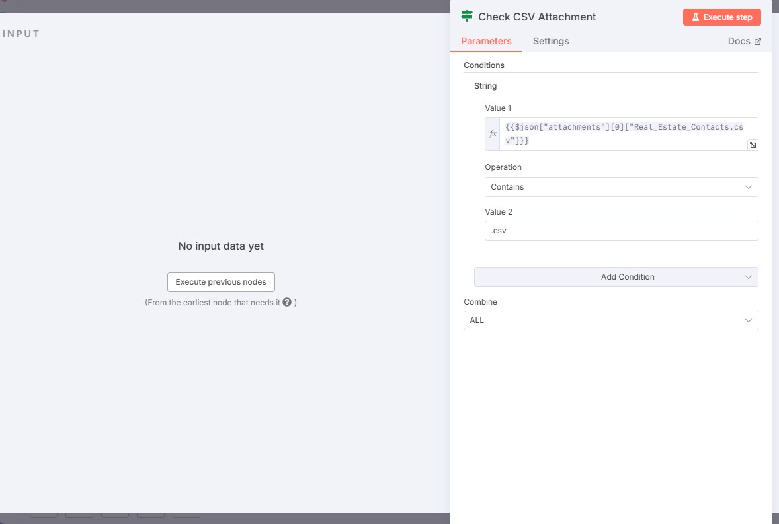Click the INPUT panel heading
This screenshot has height=524, width=779.
click(21, 34)
